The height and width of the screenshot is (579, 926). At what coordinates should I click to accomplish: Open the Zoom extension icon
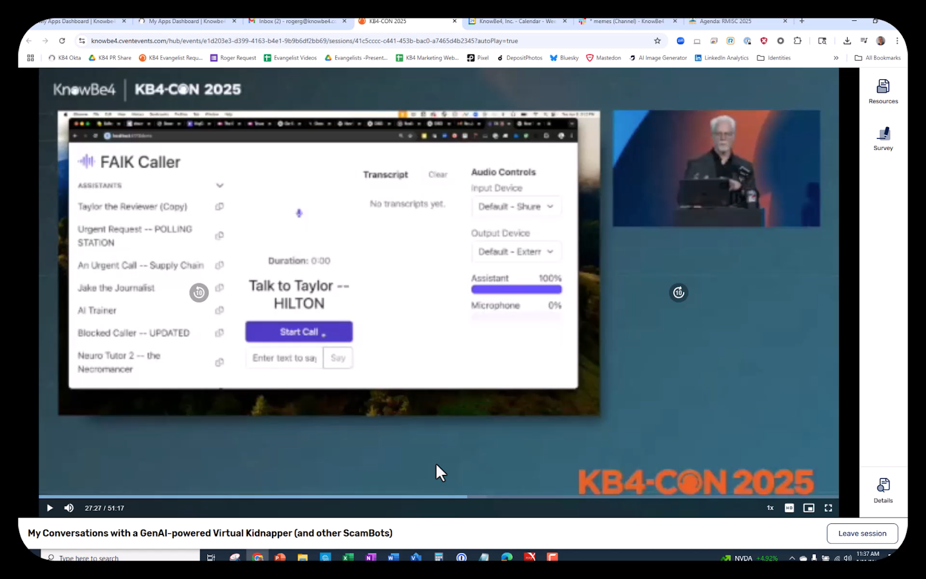(x=681, y=41)
